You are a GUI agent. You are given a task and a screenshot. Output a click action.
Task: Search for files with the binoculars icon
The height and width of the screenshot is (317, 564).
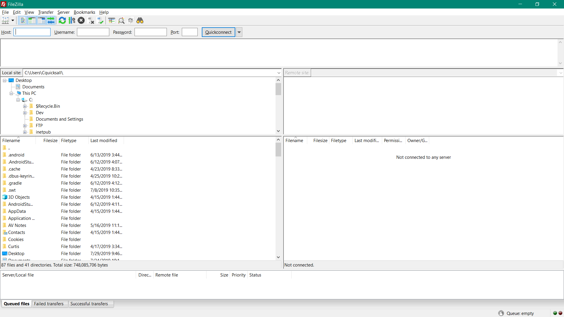point(140,21)
